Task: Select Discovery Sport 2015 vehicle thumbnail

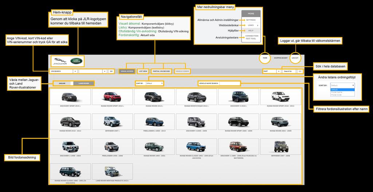Action: point(70,97)
